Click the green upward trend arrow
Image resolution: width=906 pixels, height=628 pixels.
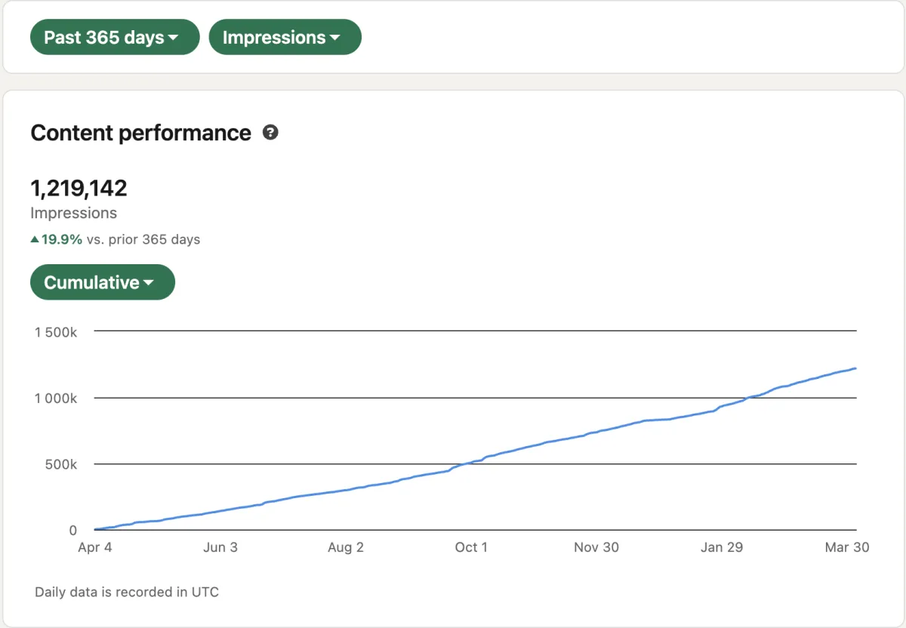[35, 239]
